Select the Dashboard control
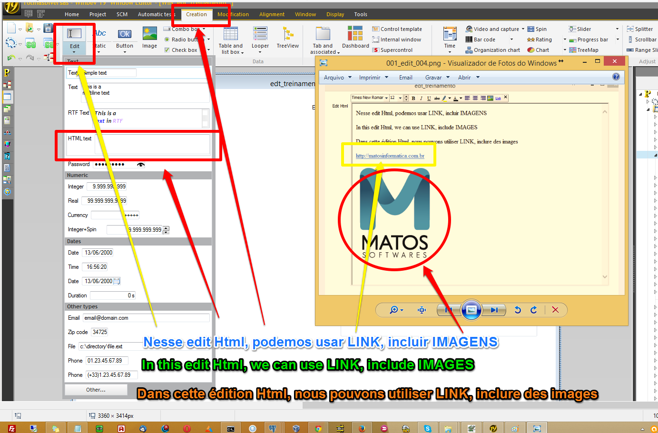The image size is (658, 433). coord(355,38)
